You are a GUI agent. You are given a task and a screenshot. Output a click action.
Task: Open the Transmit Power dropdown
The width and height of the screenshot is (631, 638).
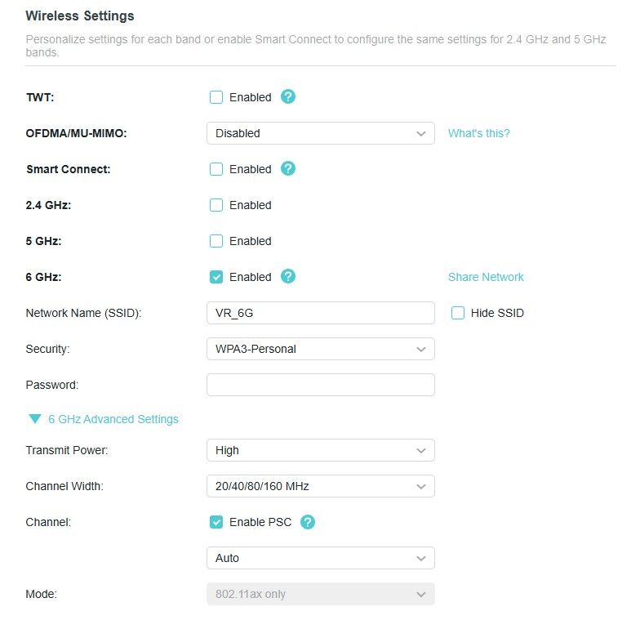(x=320, y=450)
